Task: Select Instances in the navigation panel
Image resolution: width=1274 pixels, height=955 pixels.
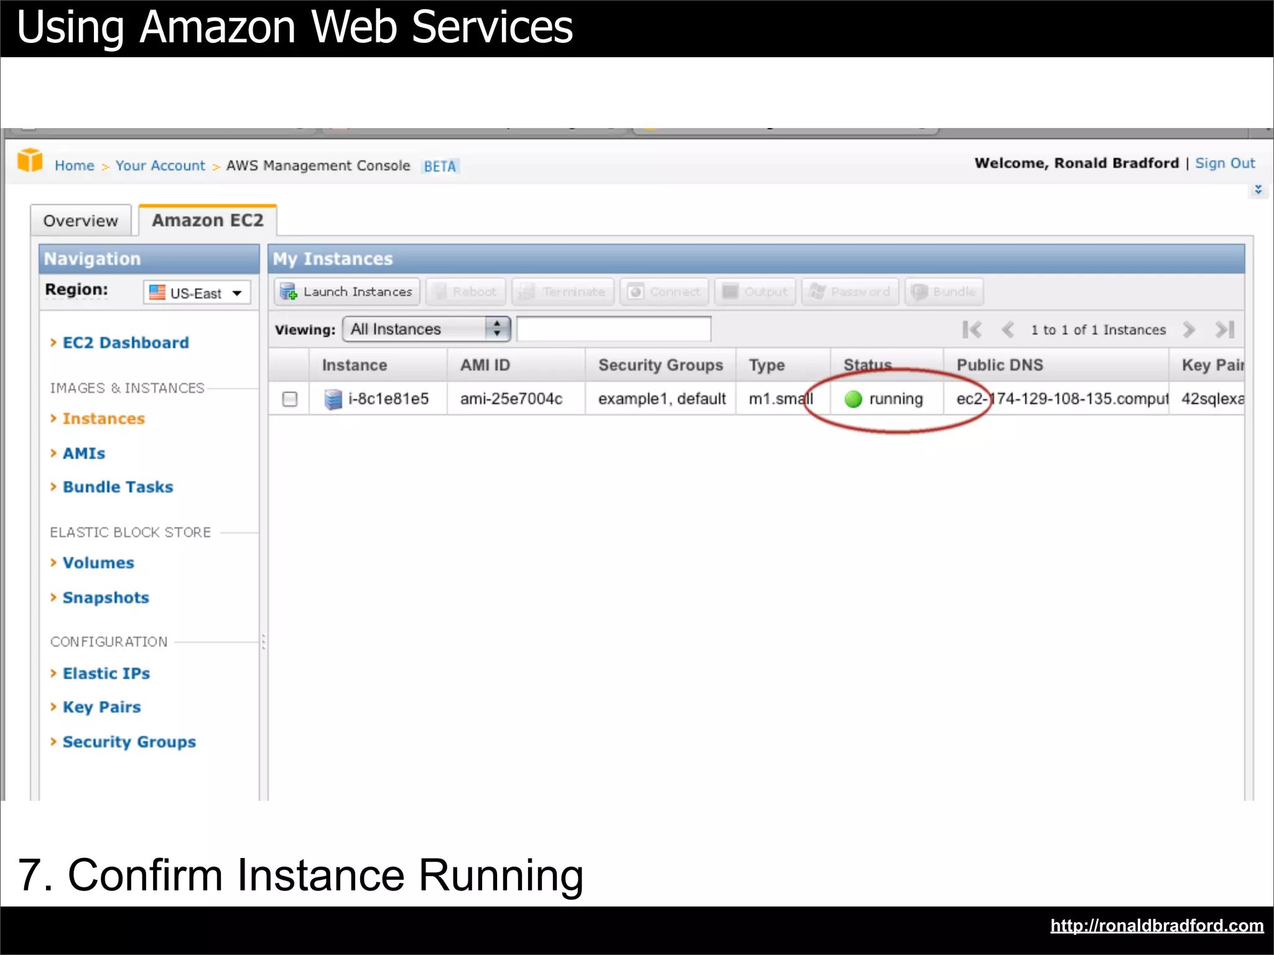Action: pyautogui.click(x=103, y=418)
